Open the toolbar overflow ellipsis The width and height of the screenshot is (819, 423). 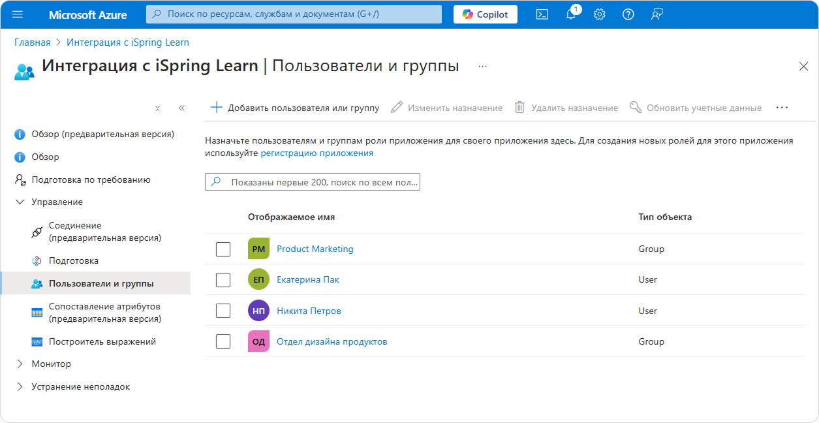click(782, 108)
